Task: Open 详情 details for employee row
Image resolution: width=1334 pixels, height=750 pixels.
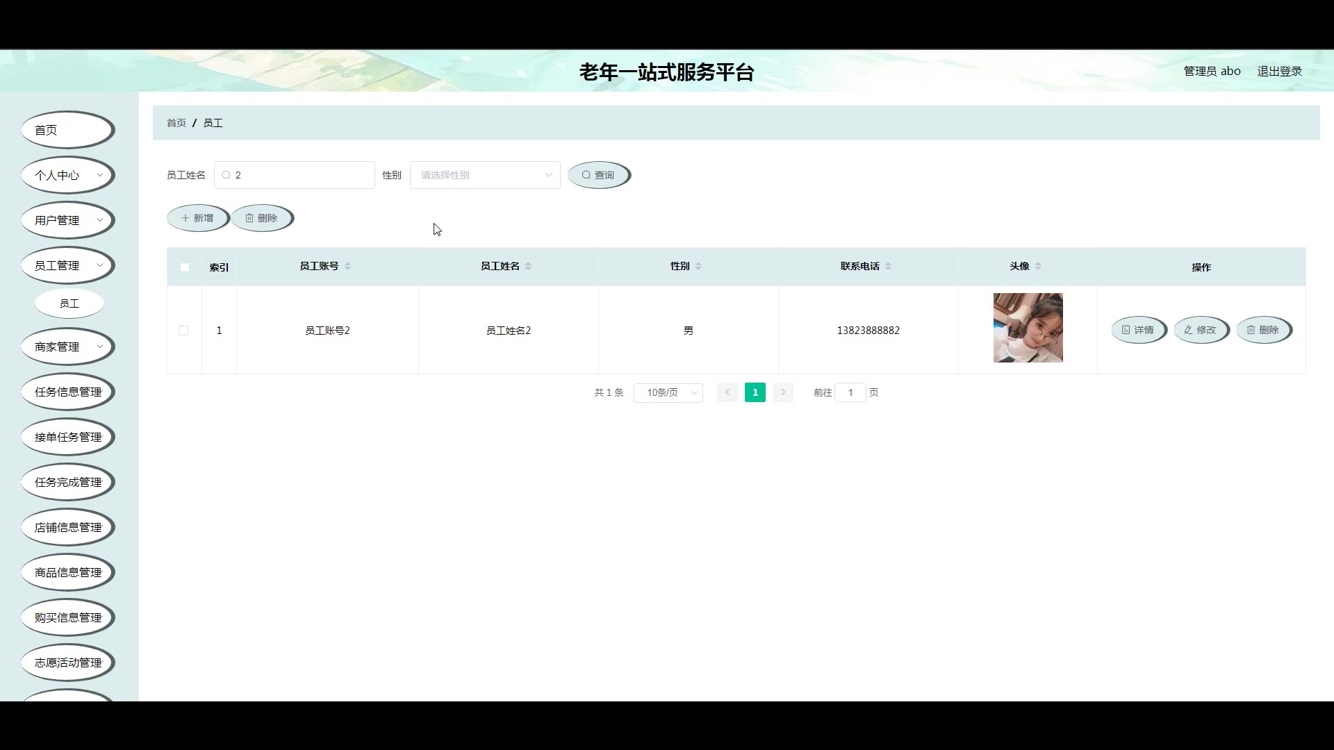Action: click(1137, 330)
